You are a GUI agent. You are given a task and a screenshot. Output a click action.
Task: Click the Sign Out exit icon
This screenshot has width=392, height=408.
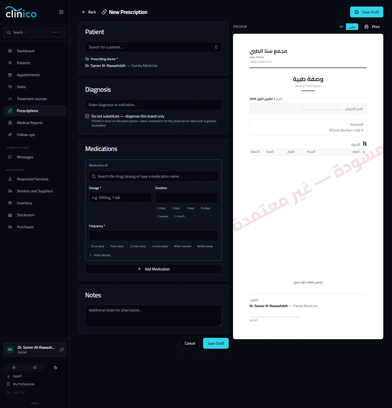pos(8,392)
